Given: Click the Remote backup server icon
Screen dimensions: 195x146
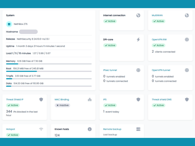Looking at the screenshot, I should pyautogui.click(x=138, y=129).
